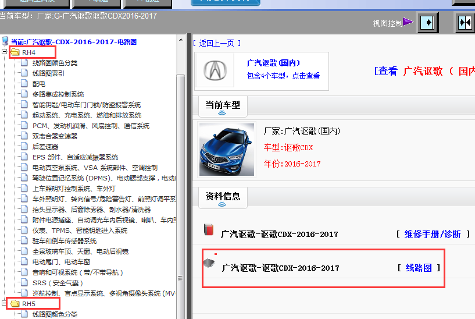Click the 年份:2016-2017 text
The height and width of the screenshot is (319, 475).
point(292,164)
